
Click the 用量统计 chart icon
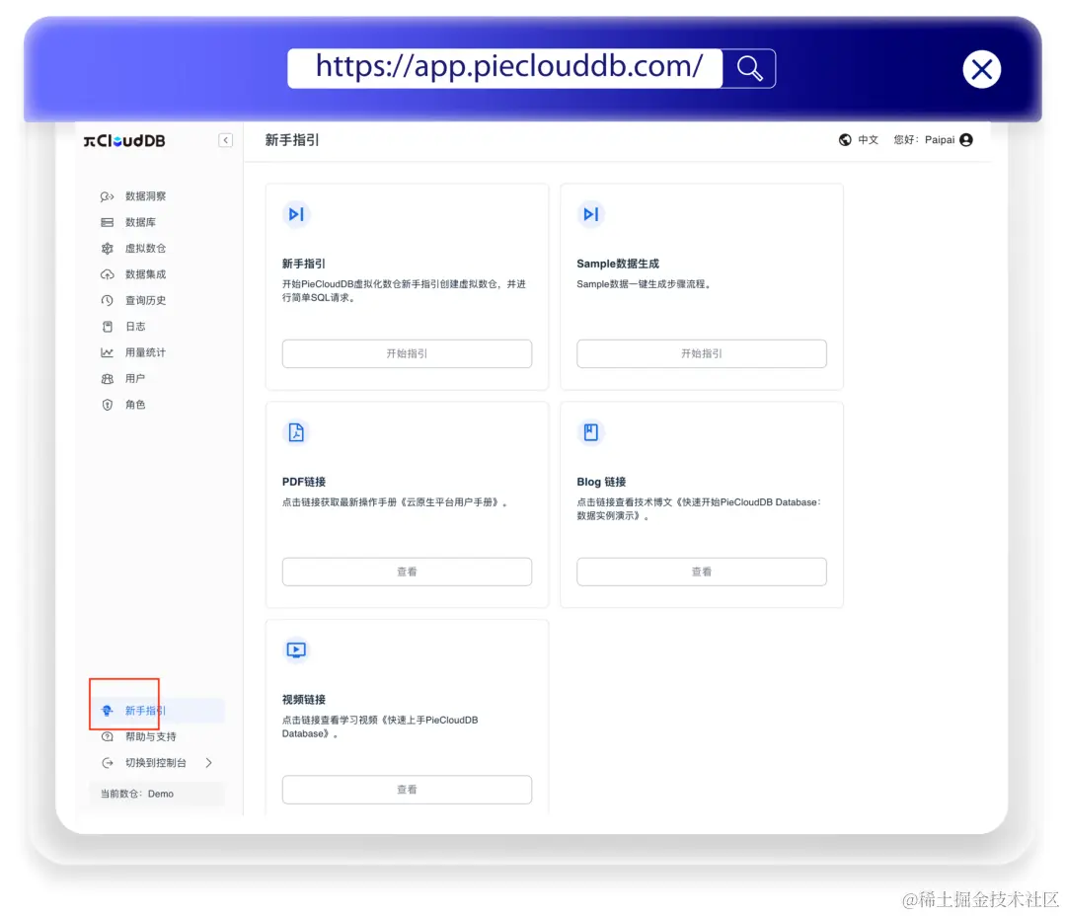pyautogui.click(x=107, y=352)
